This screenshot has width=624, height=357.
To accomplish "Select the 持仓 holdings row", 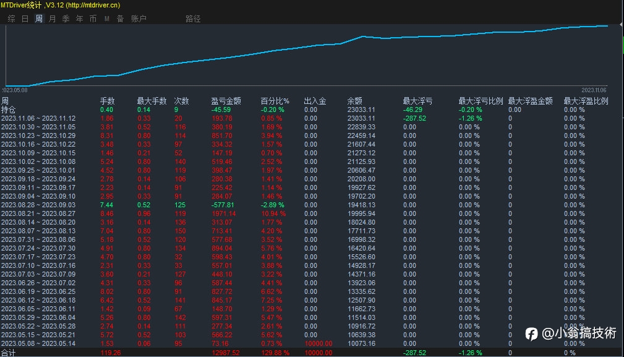I will point(9,110).
